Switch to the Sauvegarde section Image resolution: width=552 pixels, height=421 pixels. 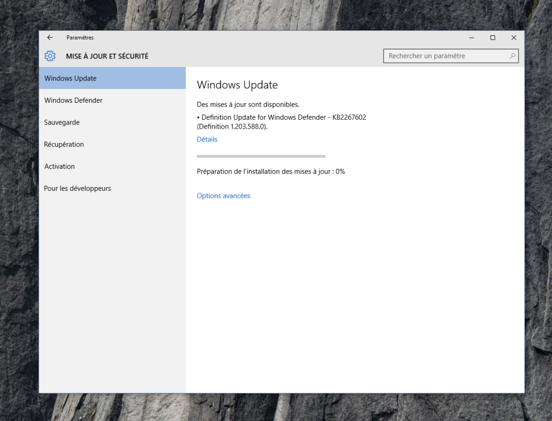62,123
